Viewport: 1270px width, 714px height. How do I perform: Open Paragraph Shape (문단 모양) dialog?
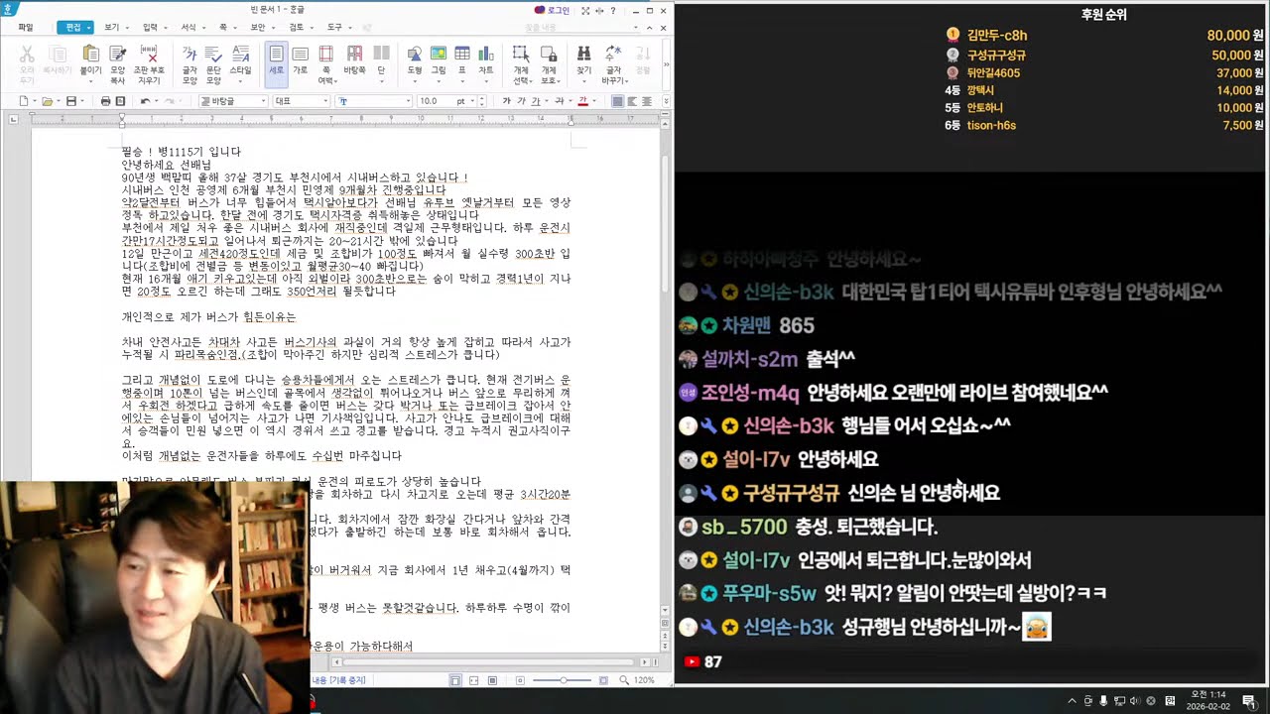pyautogui.click(x=213, y=54)
